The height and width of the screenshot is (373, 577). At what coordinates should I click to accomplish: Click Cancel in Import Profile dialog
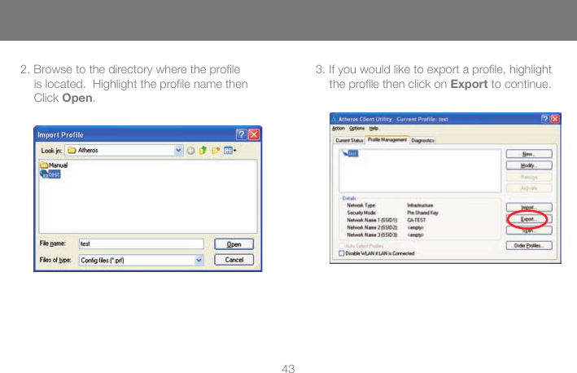pos(234,260)
